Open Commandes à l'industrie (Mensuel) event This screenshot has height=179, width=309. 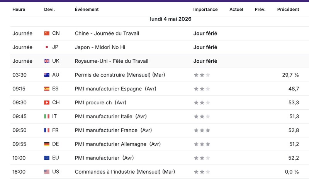coord(125,172)
